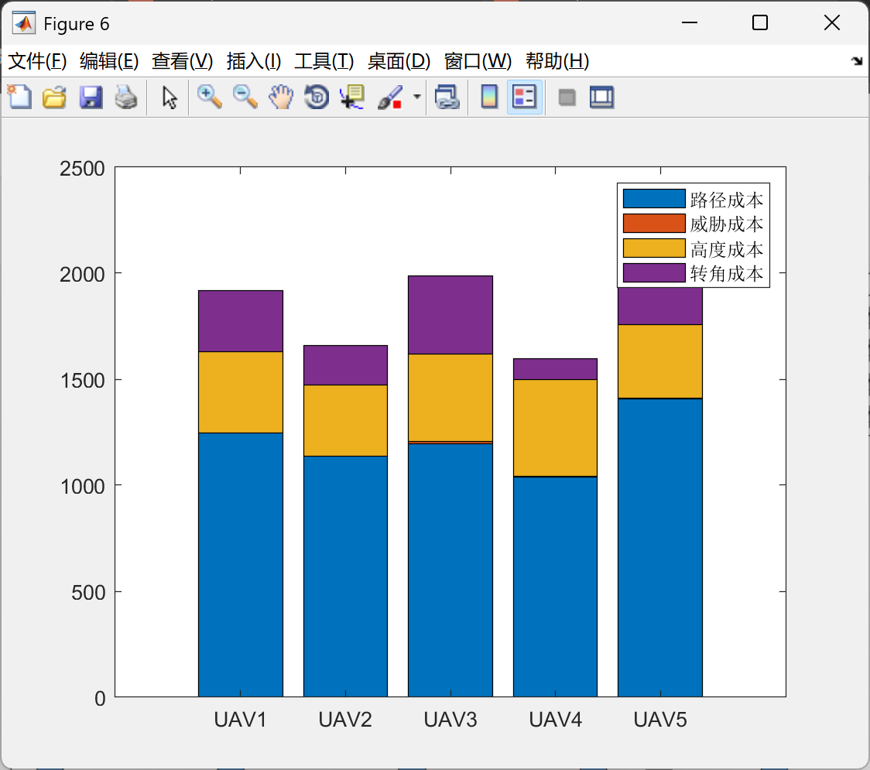The image size is (870, 770).
Task: Click the UAV1 axis label
Action: (240, 720)
